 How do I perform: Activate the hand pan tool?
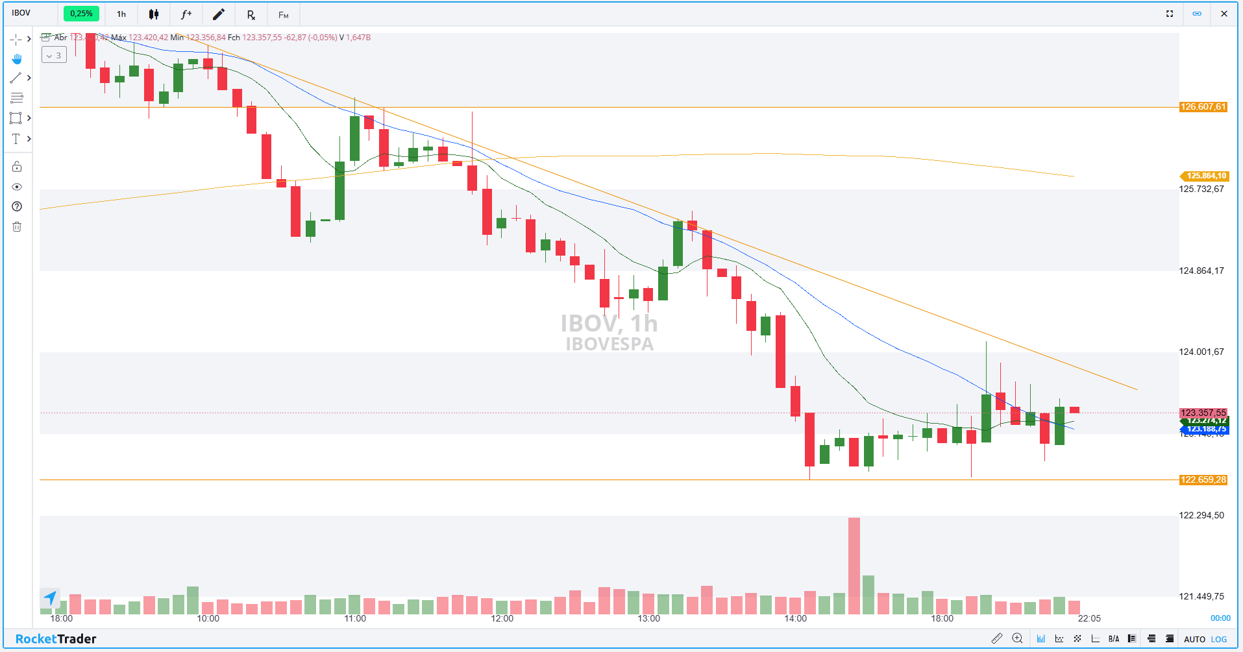coord(17,59)
